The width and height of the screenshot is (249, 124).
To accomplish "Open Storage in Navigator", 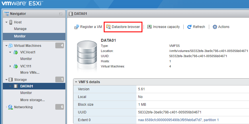I will coord(20,79).
